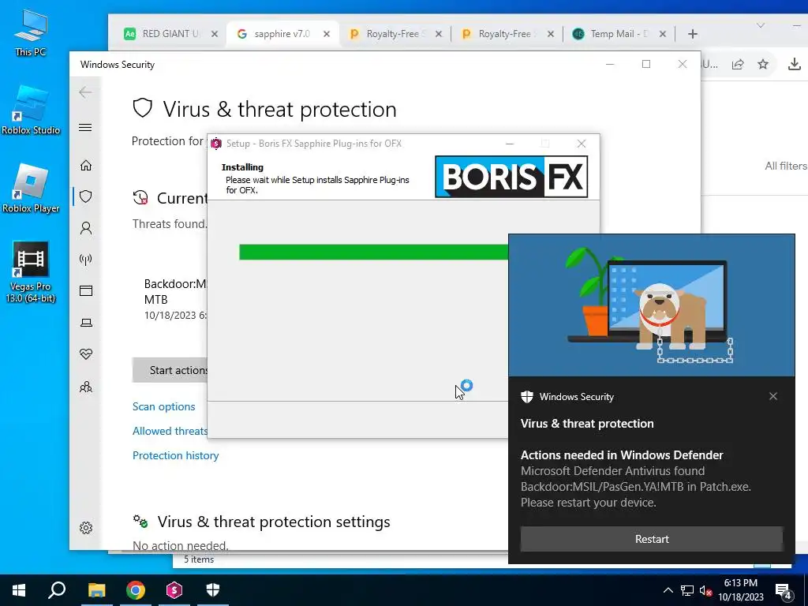
Task: Open a new Chrome tab
Action: [x=693, y=34]
